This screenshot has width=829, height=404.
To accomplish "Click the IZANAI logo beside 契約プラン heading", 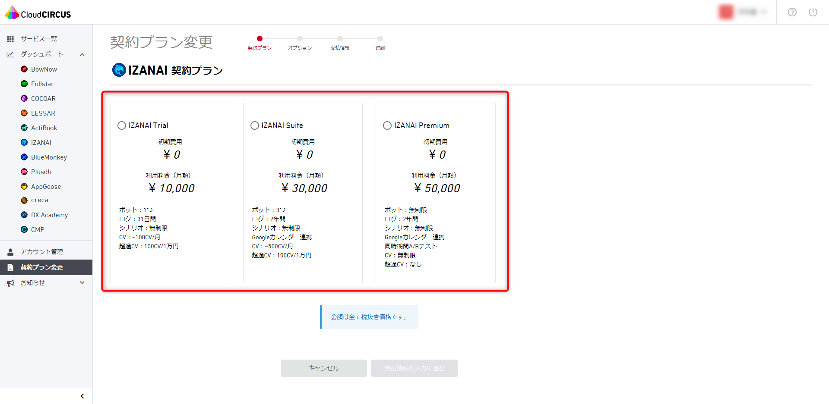I will (119, 70).
